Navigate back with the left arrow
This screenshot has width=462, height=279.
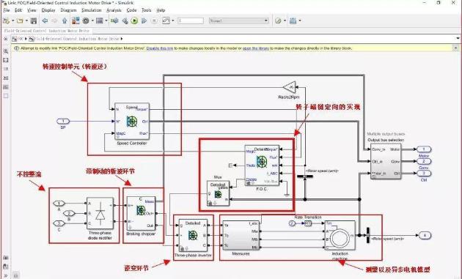[45, 21]
